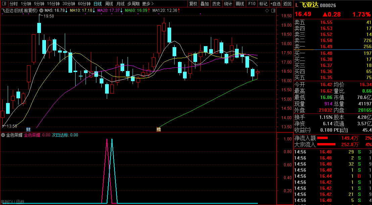372x205 pixels.
Task: Select the 周线 weekly chart tab
Action: [x=109, y=4]
